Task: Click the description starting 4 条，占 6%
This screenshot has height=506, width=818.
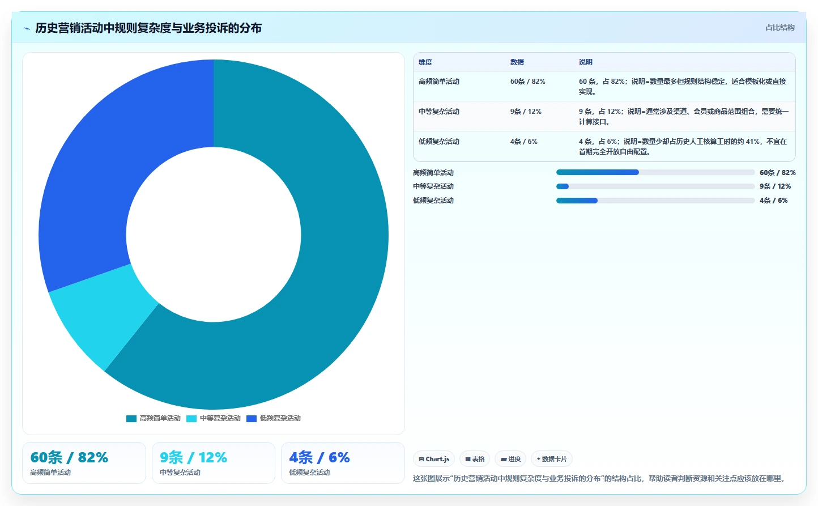Action: tap(683, 146)
